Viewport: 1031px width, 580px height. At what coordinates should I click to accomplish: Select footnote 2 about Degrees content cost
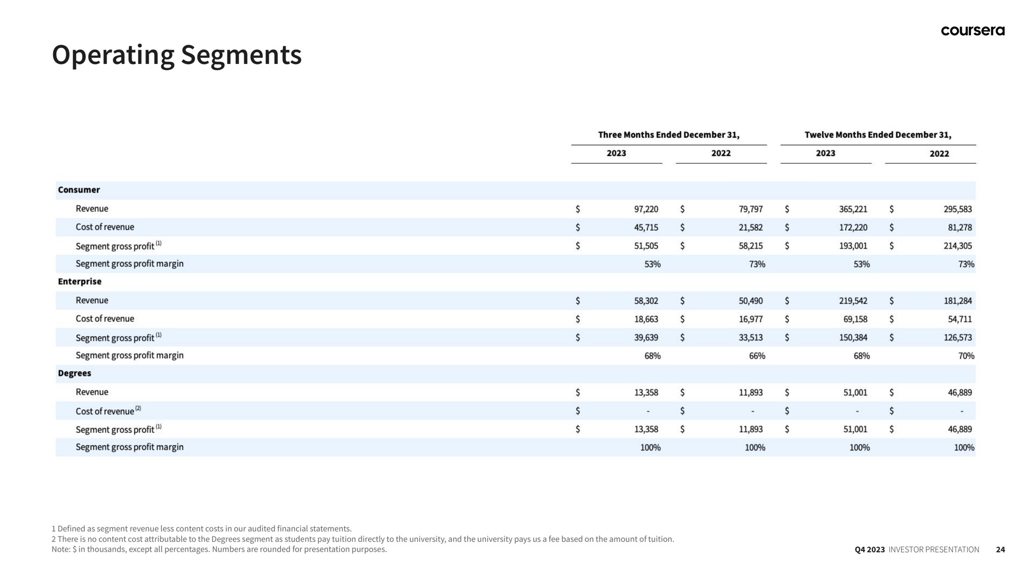click(x=362, y=539)
